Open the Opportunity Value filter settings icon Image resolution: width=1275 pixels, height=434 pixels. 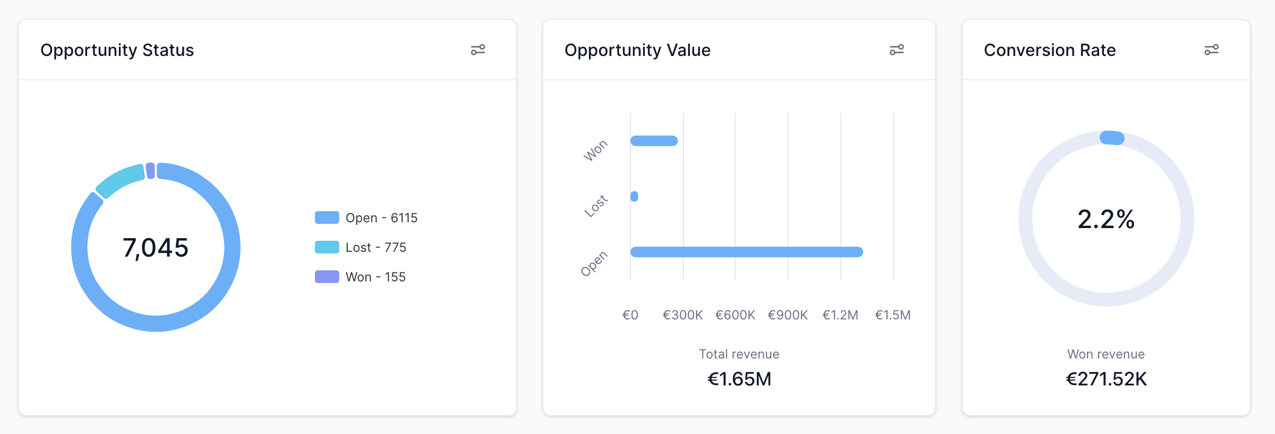click(x=897, y=49)
